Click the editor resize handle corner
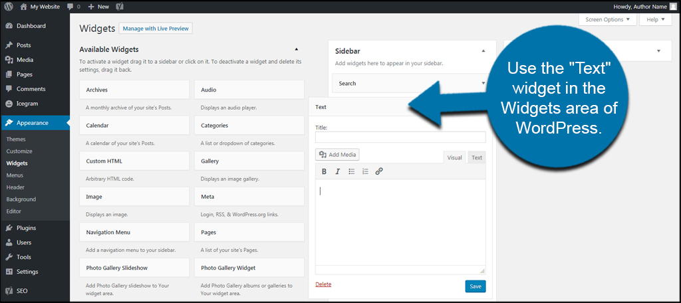Viewport: 681px width, 303px height. pos(482,270)
